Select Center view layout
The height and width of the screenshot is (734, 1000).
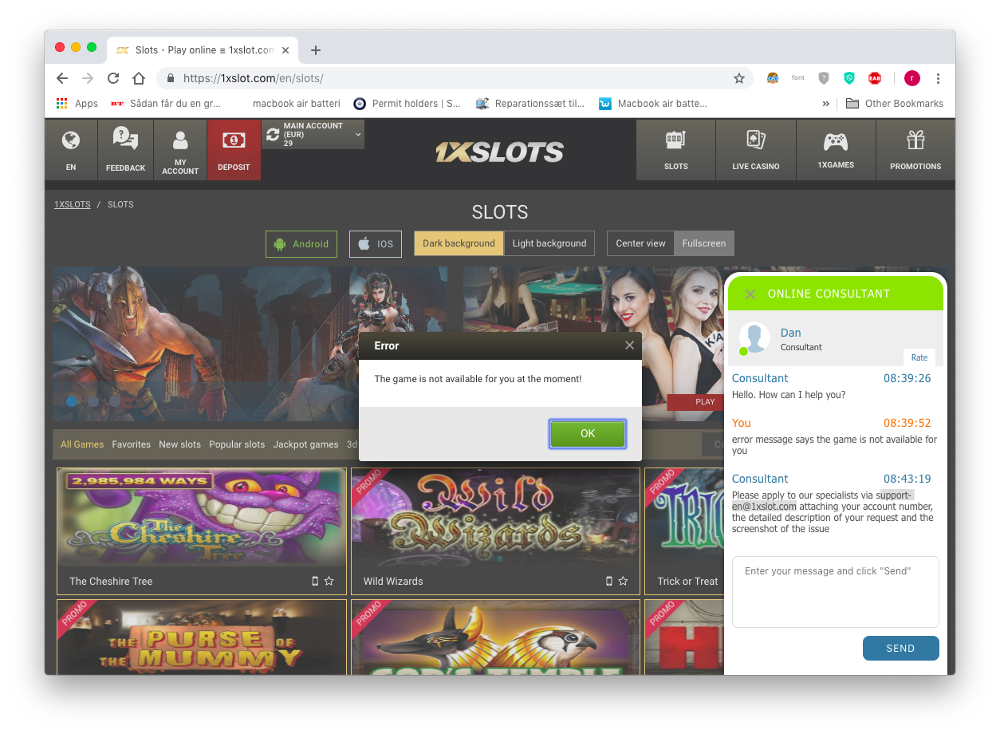click(640, 243)
